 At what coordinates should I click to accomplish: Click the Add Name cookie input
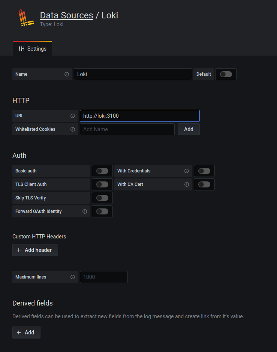click(x=127, y=129)
